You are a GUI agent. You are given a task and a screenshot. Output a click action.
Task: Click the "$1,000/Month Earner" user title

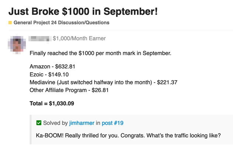pos(79,38)
